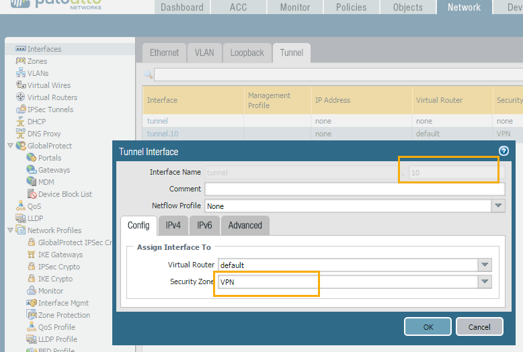523x352 pixels.
Task: Open DNS Proxy icon in sidebar
Action: [20, 134]
